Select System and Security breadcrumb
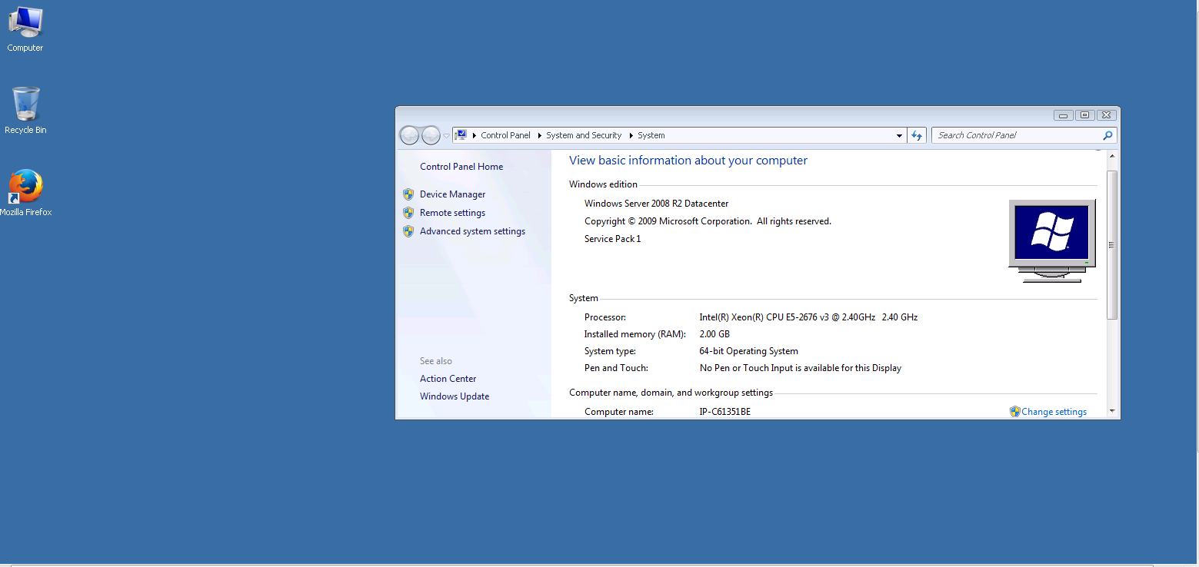The width and height of the screenshot is (1199, 567). tap(584, 135)
